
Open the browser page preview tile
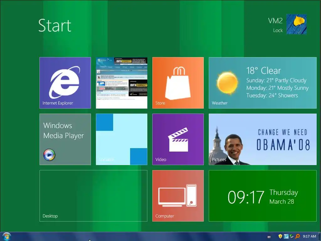coord(122,83)
